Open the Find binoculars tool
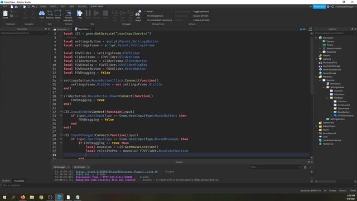Image resolution: width=357 pixels, height=201 pixels. [42, 14]
